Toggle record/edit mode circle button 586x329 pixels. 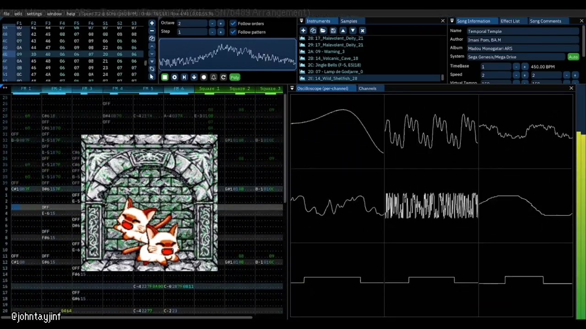pos(204,77)
